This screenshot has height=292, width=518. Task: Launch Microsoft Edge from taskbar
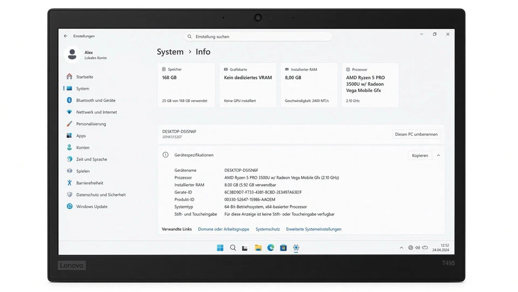[x=270, y=248]
